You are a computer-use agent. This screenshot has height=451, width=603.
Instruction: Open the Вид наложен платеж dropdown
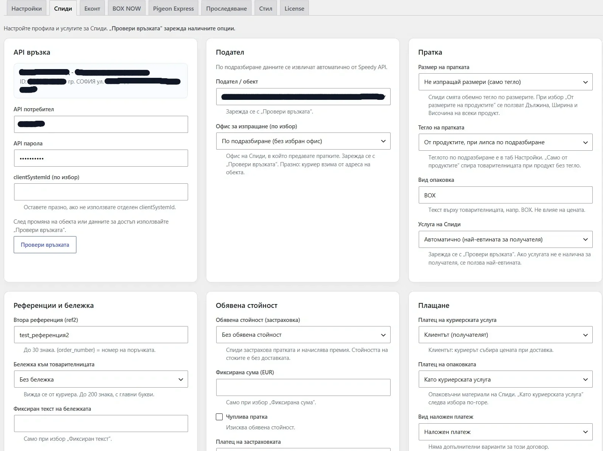(x=505, y=432)
